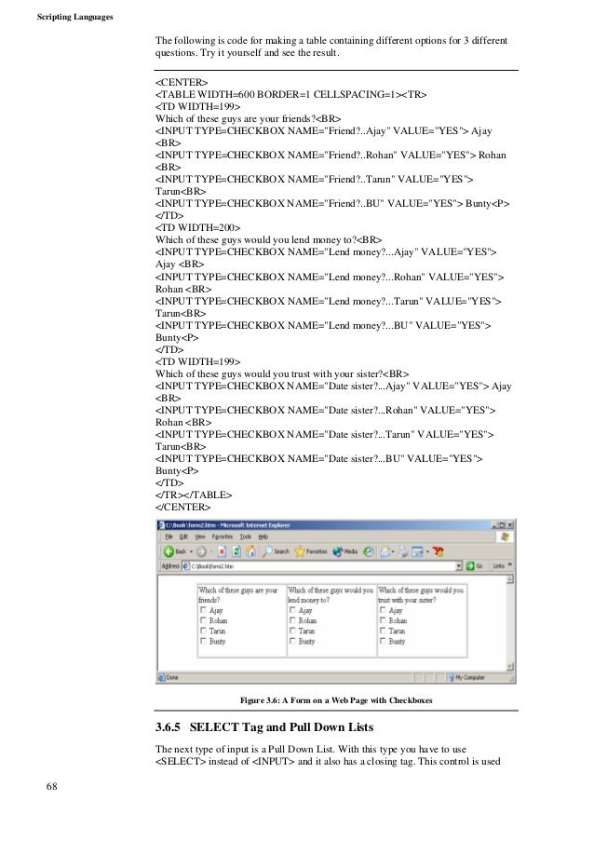Open the View menu
This screenshot has height=841, width=594.
click(x=200, y=536)
